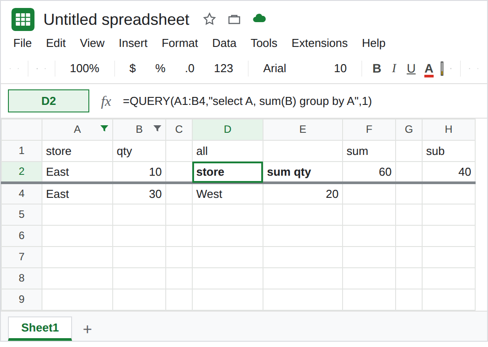The image size is (488, 347).
Task: Select cell D2 with bold 'store'
Action: tap(228, 172)
